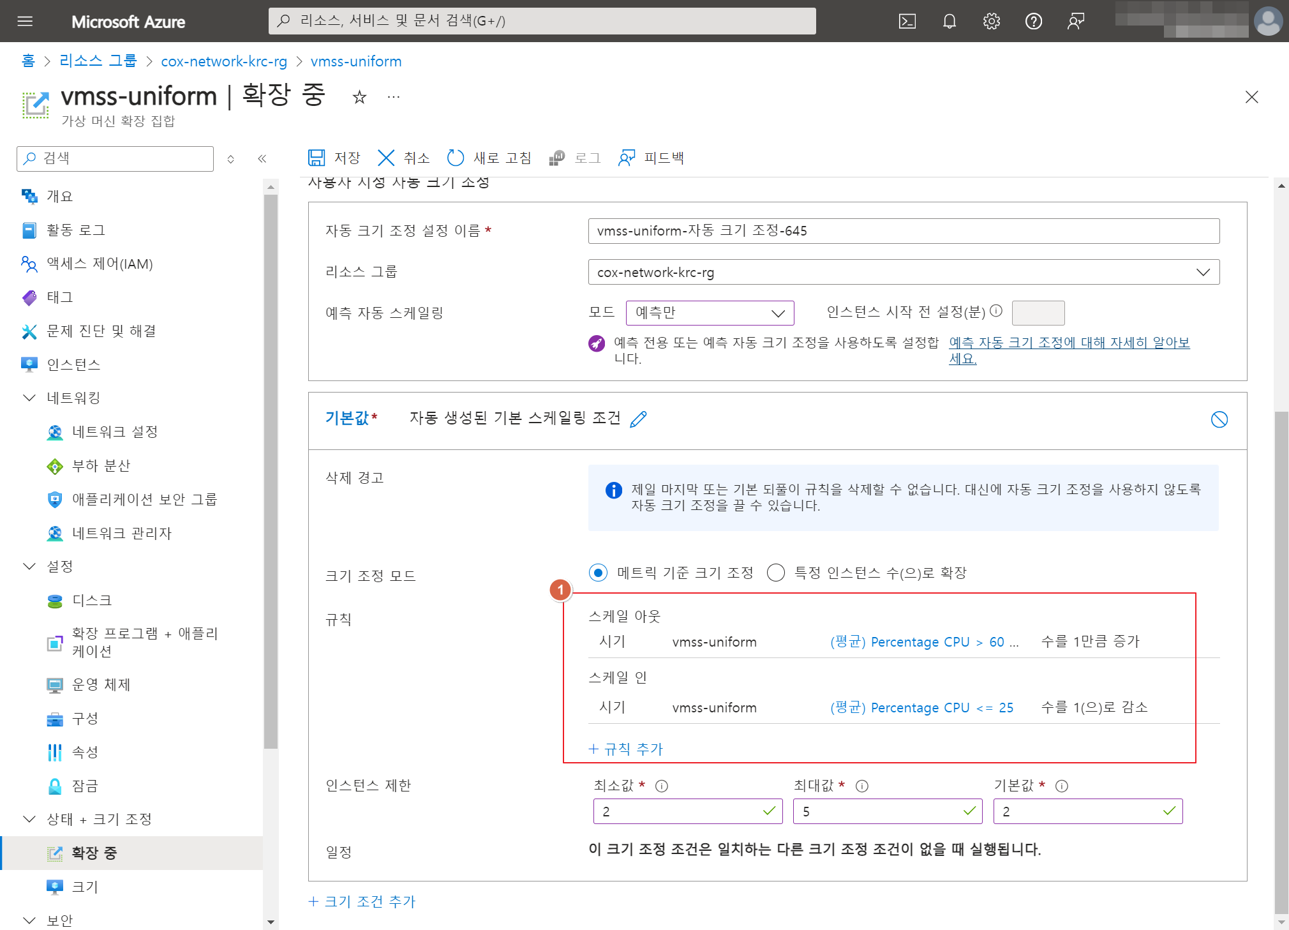Open notifications bell icon

coord(949,21)
